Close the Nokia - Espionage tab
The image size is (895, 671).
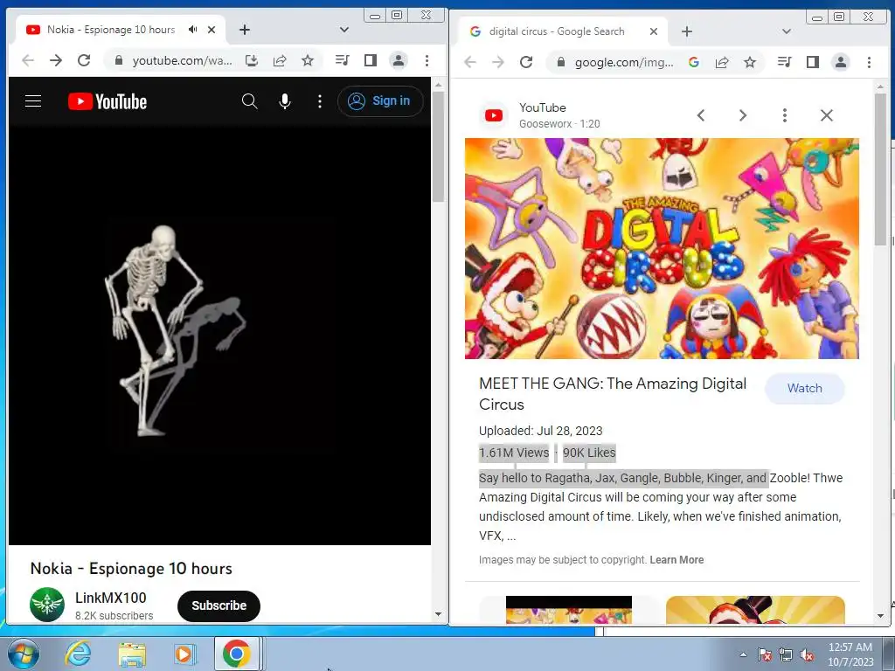pyautogui.click(x=212, y=30)
